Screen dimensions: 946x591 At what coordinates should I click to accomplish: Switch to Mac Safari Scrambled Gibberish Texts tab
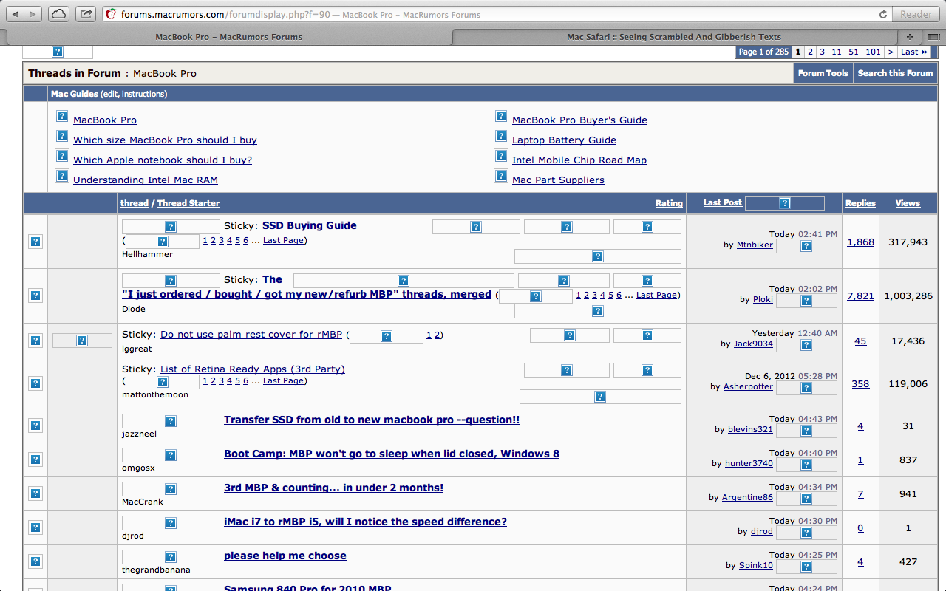click(x=674, y=36)
